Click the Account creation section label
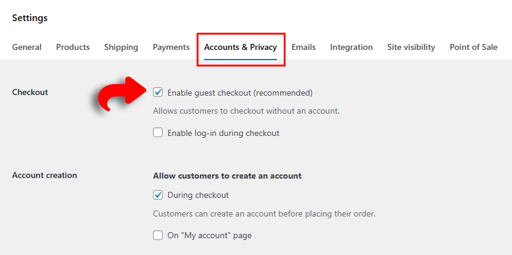Screen dimensions: 512x255 click(45, 175)
